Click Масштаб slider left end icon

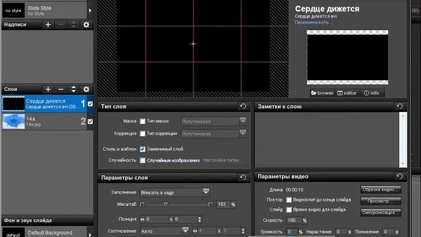pyautogui.click(x=142, y=205)
